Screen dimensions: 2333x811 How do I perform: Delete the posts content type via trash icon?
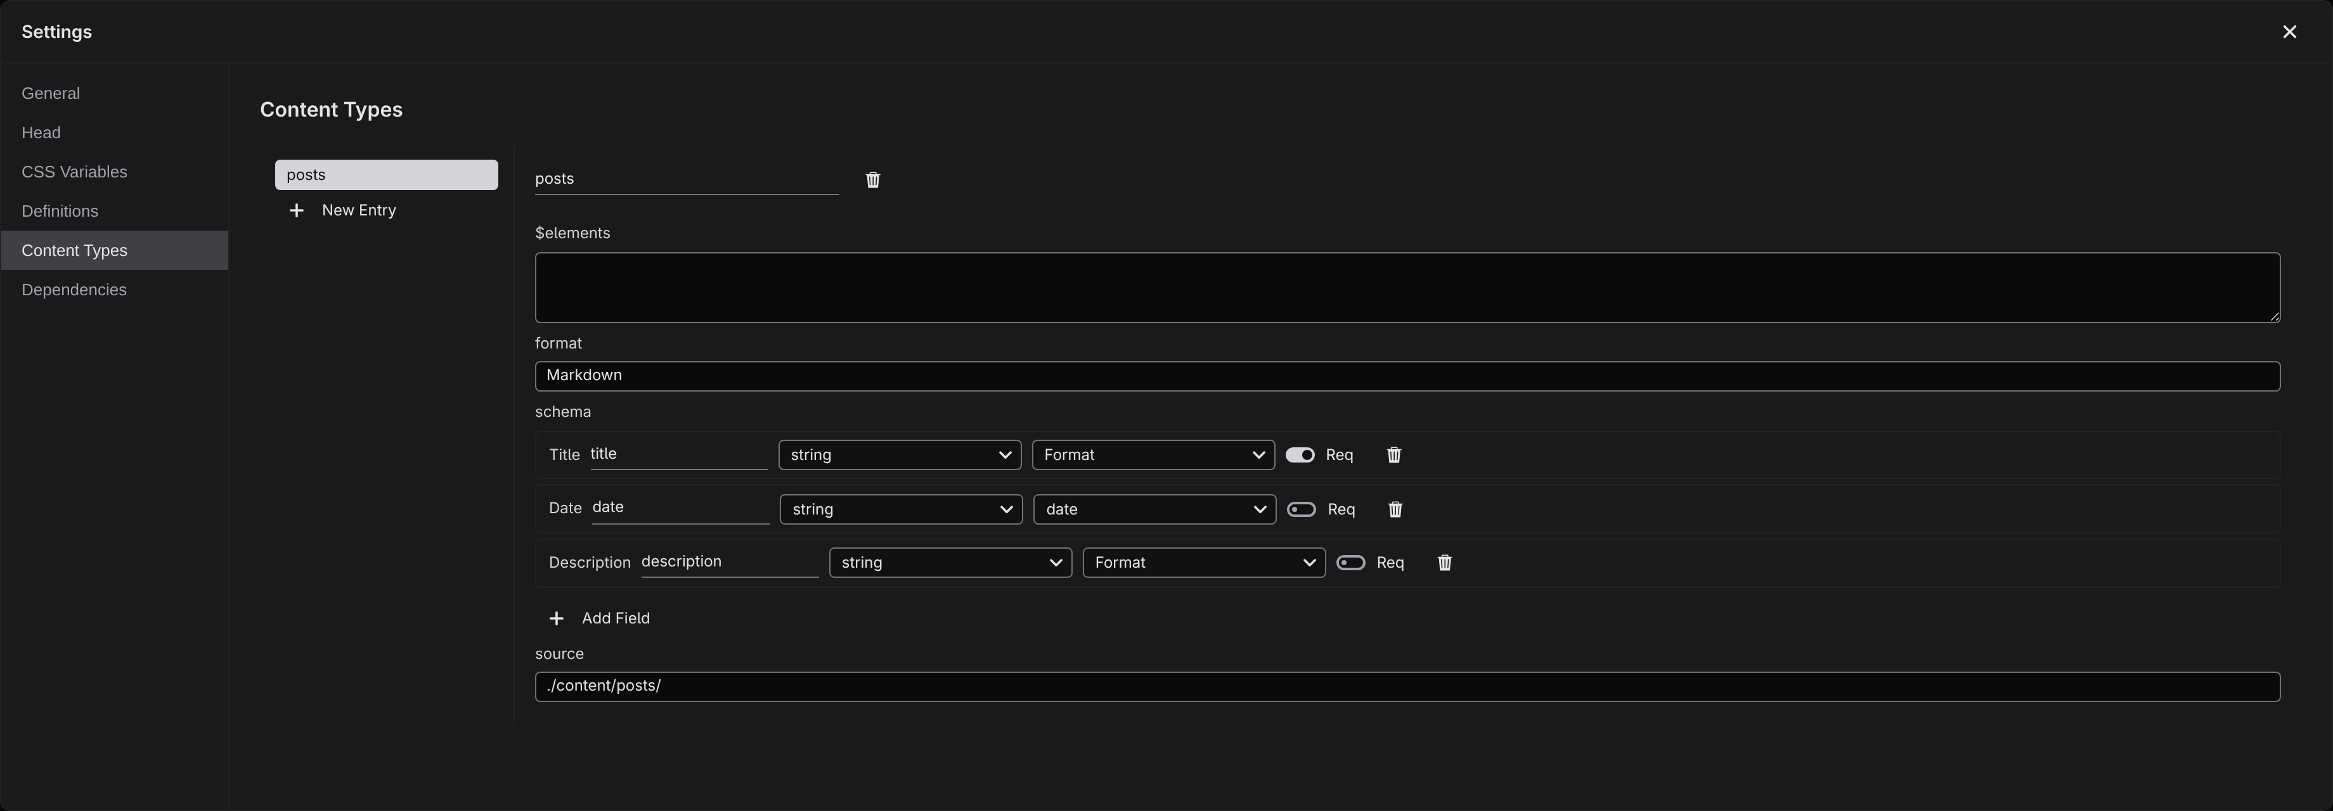tap(872, 179)
